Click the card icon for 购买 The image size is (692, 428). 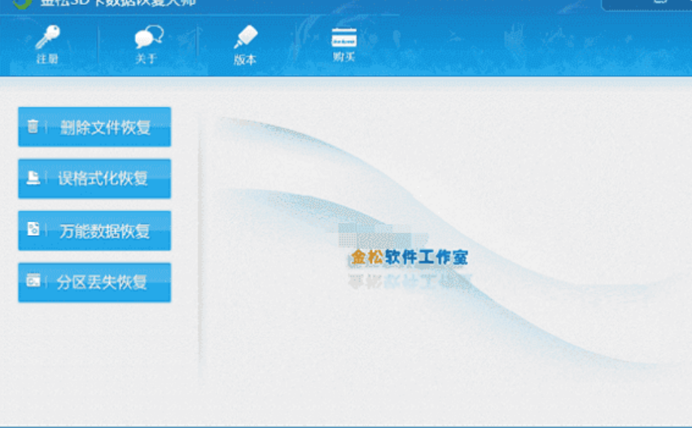(x=344, y=37)
